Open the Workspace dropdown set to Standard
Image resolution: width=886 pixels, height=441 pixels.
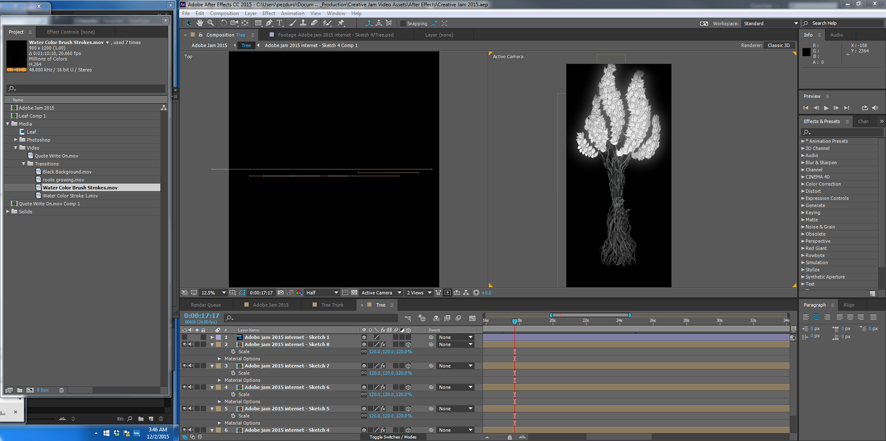click(x=770, y=24)
